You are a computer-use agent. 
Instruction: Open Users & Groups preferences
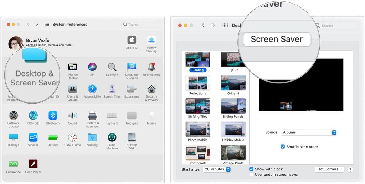pyautogui.click(x=73, y=89)
